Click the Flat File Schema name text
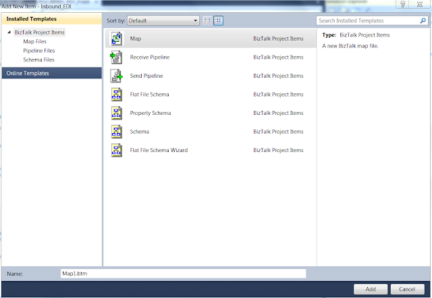This screenshot has height=298, width=432. (x=149, y=95)
